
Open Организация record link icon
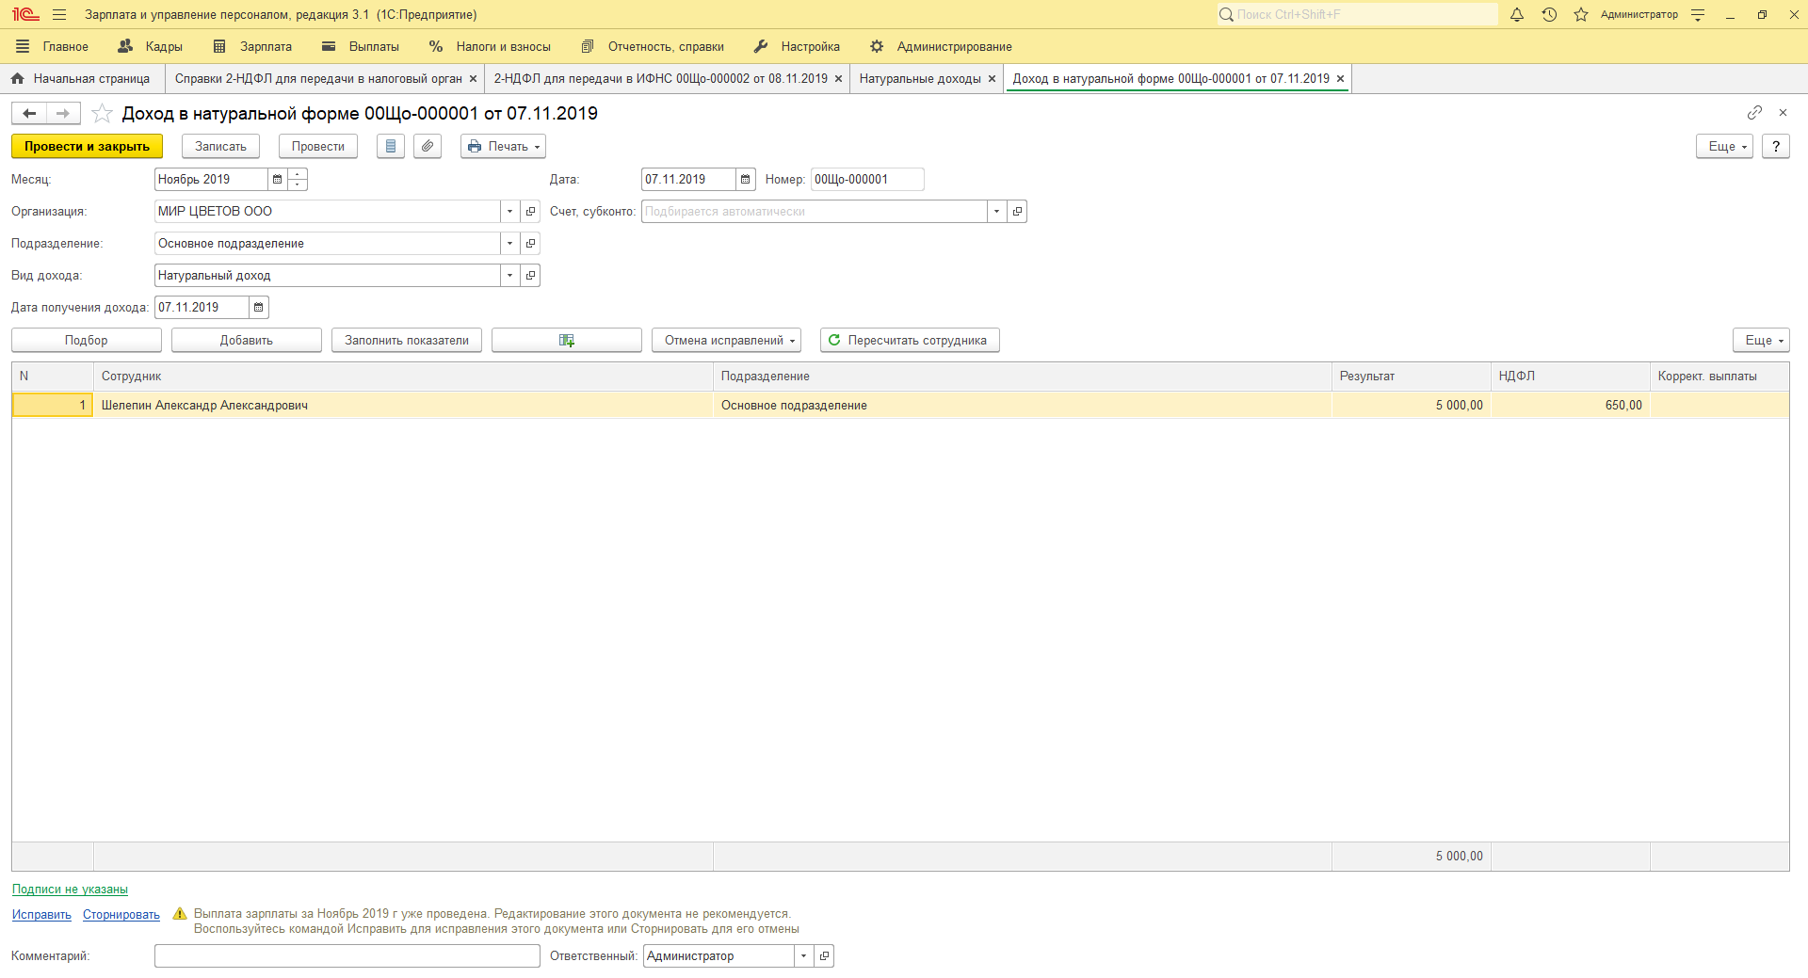click(x=530, y=211)
